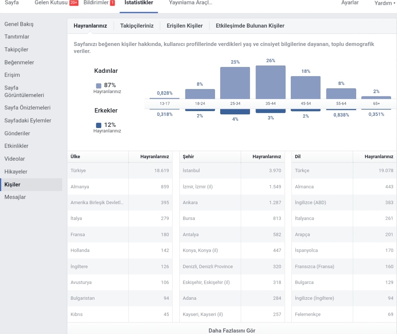397x334 pixels.
Task: Open Sayfa Görüntülemeleri sidebar item
Action: pyautogui.click(x=24, y=92)
